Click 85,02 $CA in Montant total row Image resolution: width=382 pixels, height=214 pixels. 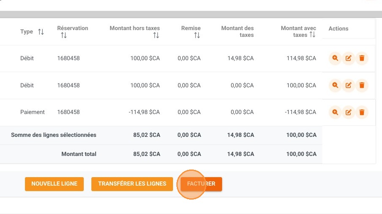pyautogui.click(x=147, y=154)
